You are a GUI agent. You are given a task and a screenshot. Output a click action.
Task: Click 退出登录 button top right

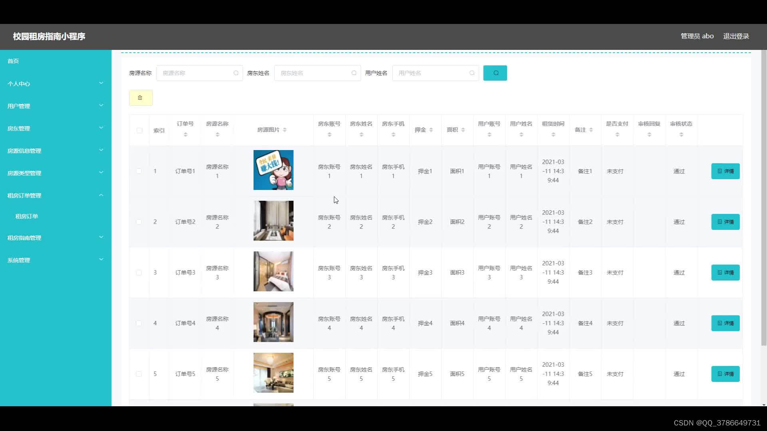click(737, 36)
